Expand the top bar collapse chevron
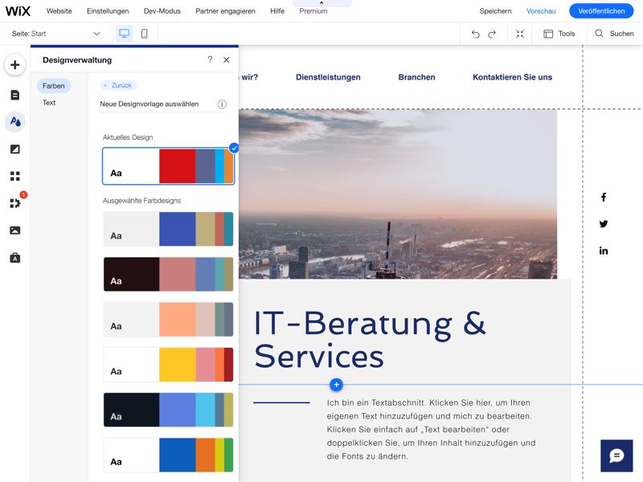 pos(321,3)
